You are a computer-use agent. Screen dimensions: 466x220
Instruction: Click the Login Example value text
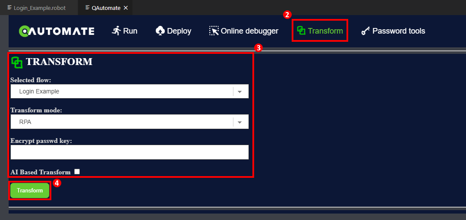[x=39, y=91]
